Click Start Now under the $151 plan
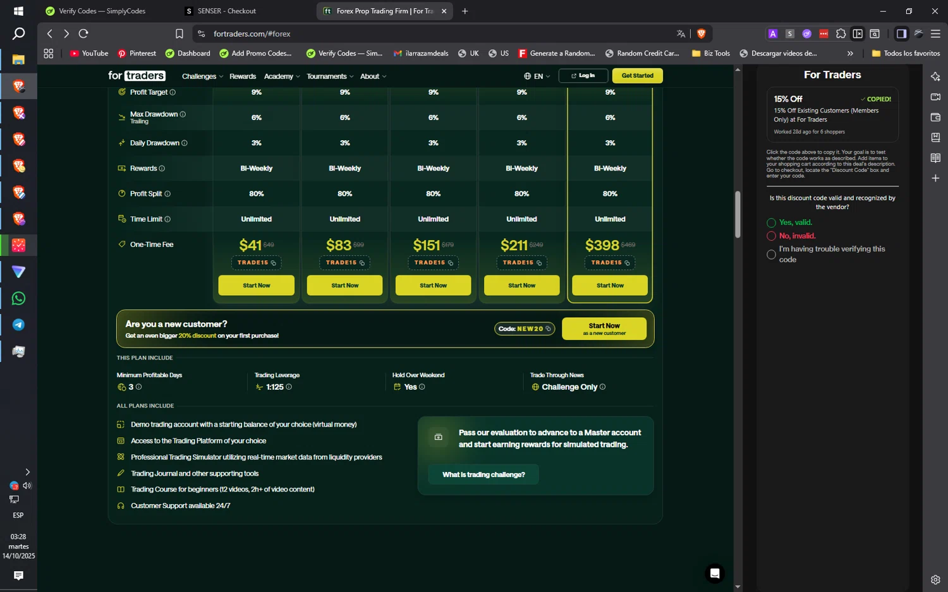948x592 pixels. pos(433,286)
